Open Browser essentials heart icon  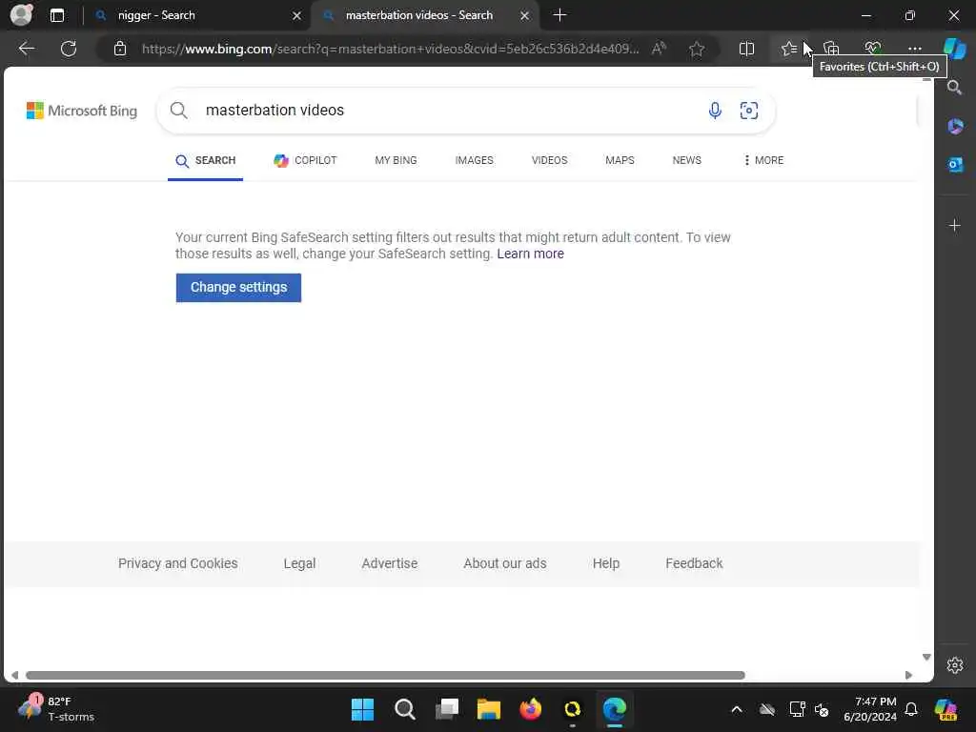[873, 49]
